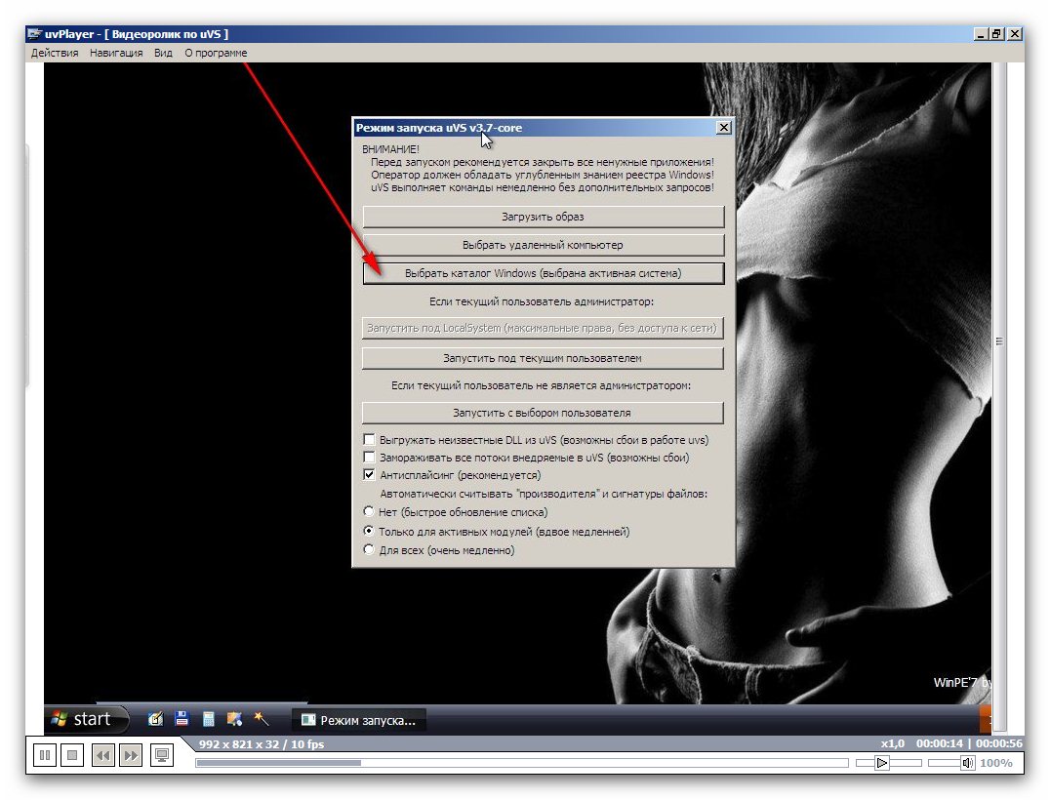The image size is (1050, 800).
Task: Check 'Замораживать все потоки' option
Action: [x=369, y=457]
